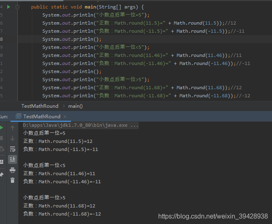This screenshot has height=224, width=272.
Task: Click the 'public static void main' declaration line
Action: pyautogui.click(x=88, y=7)
